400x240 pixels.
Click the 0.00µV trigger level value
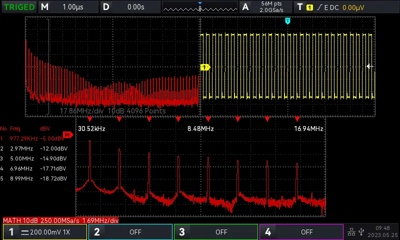353,7
